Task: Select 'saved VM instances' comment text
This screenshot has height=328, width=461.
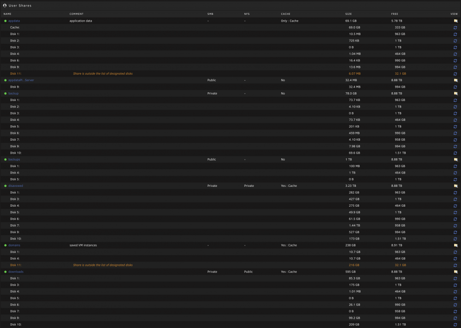Action: pos(83,245)
